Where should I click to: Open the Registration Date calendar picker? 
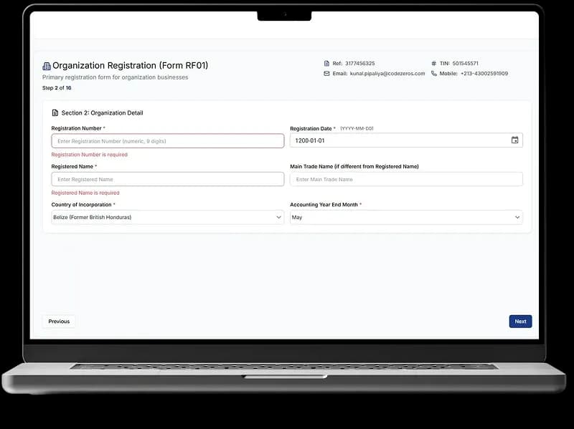(x=514, y=140)
